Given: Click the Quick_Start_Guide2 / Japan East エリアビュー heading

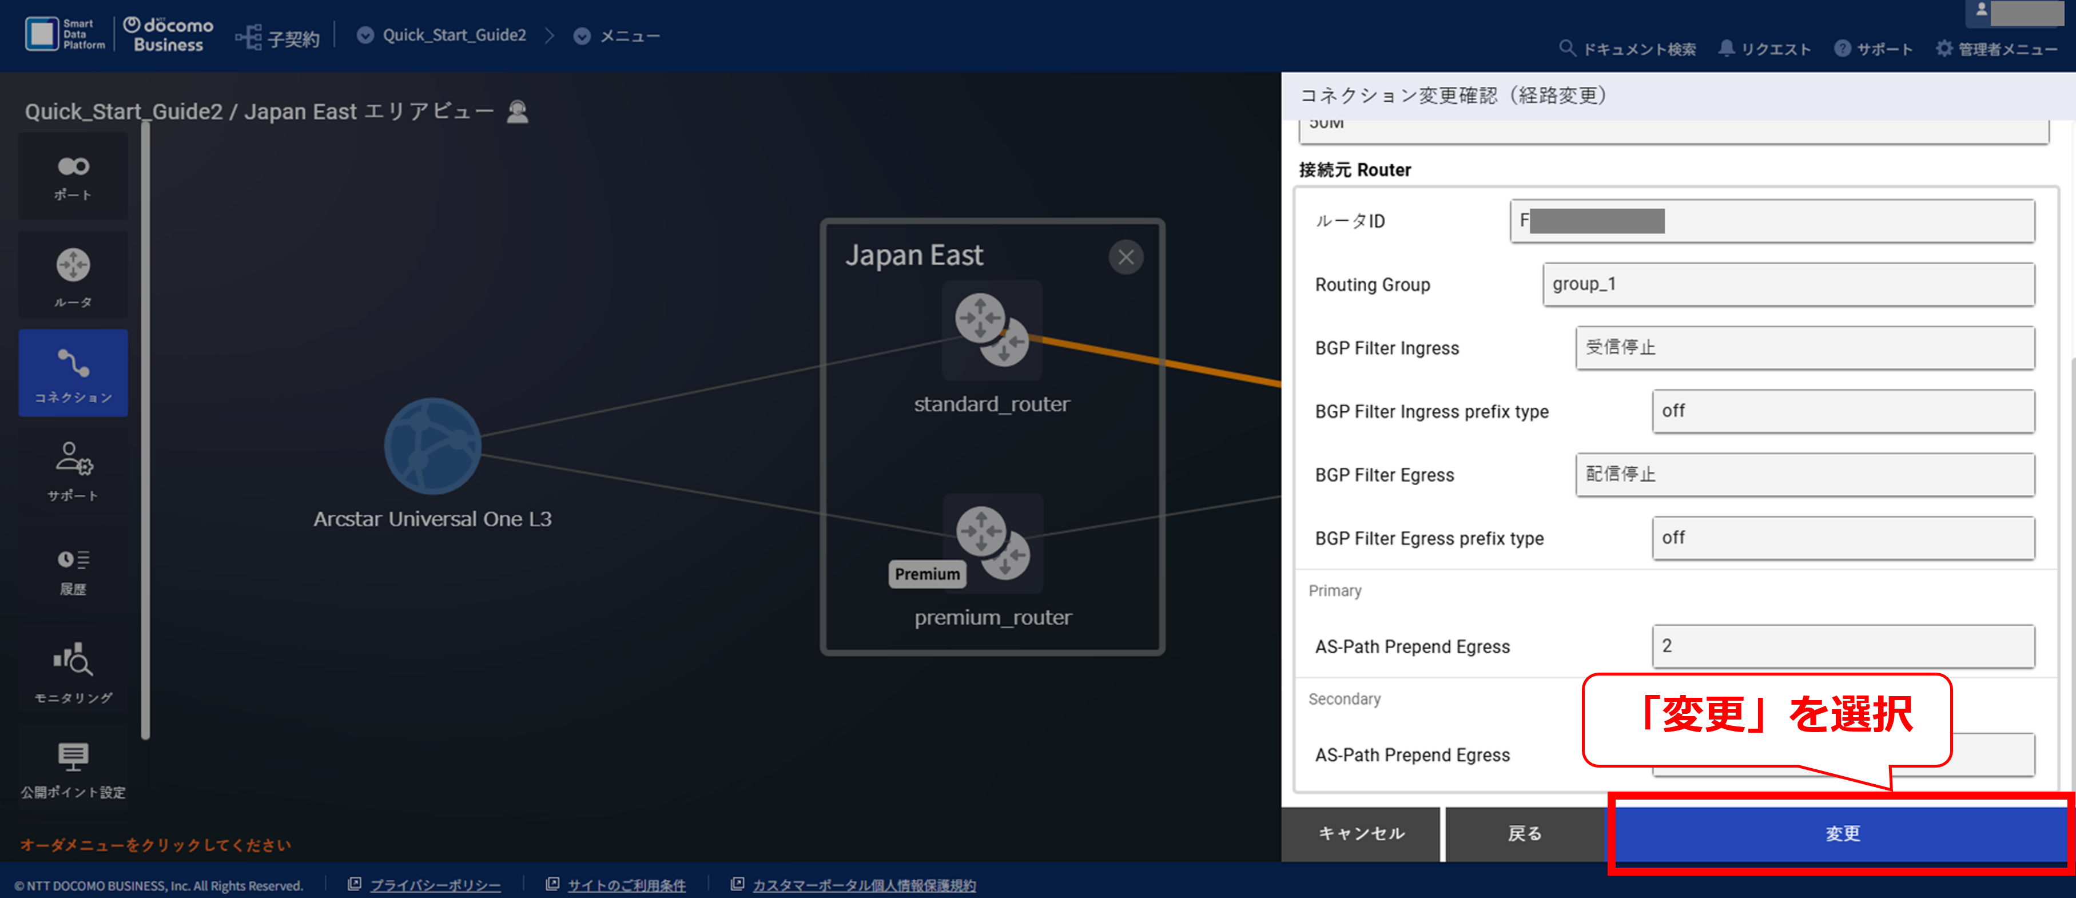Looking at the screenshot, I should coord(260,111).
